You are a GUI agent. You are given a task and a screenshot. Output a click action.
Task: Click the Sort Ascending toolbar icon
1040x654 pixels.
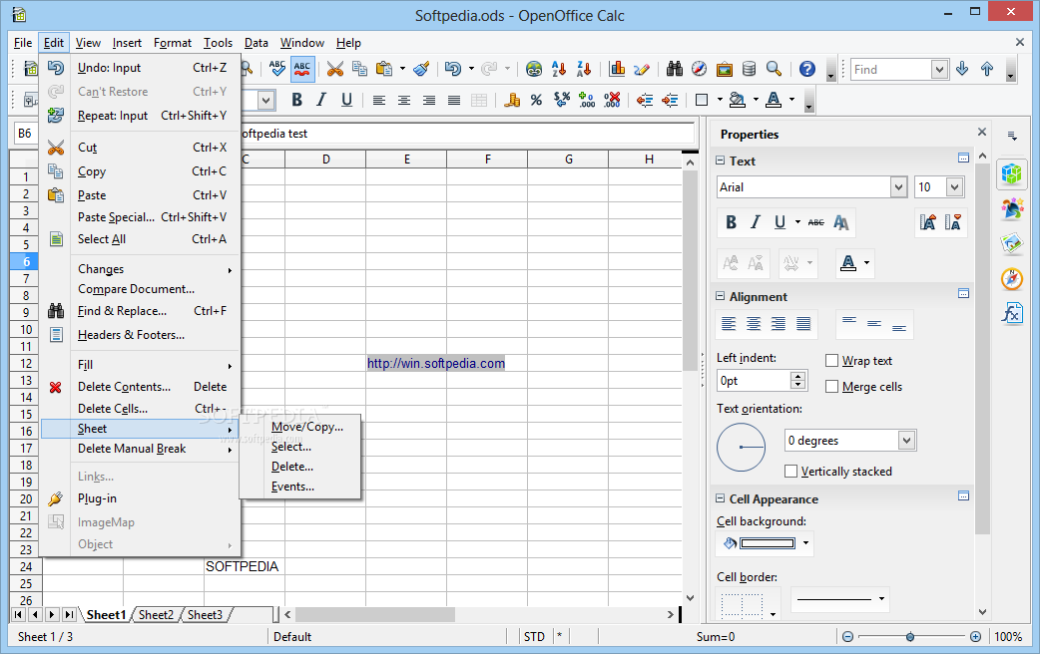pos(559,68)
